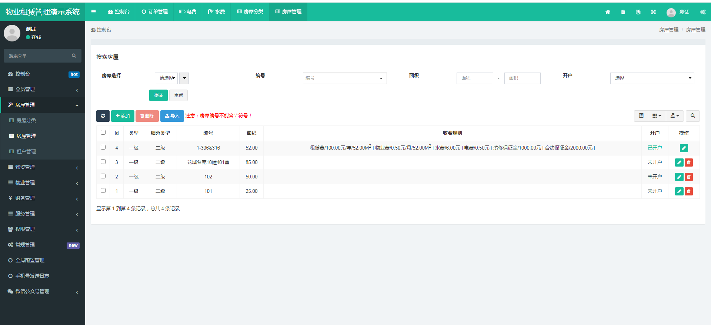Screen dimensions: 711x325
Task: Open the 开户 select dropdown
Action: (652, 78)
